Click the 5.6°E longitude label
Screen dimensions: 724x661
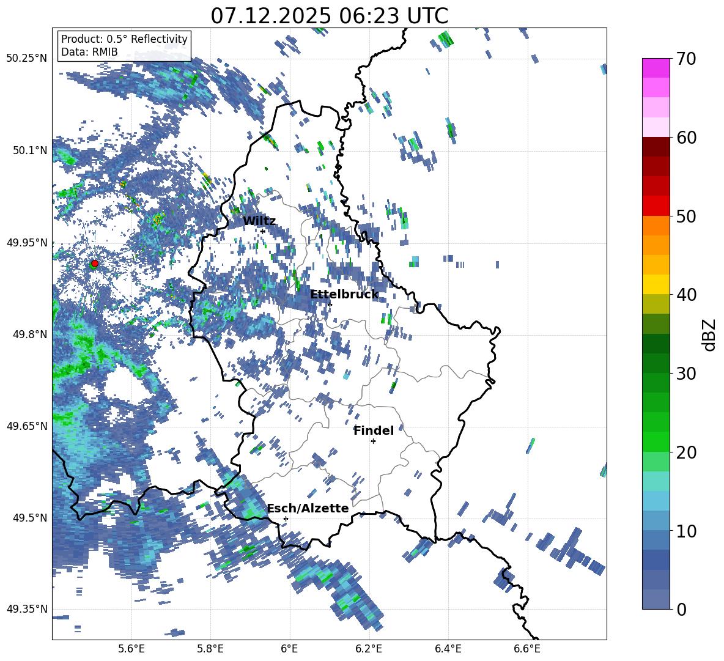[x=131, y=649]
